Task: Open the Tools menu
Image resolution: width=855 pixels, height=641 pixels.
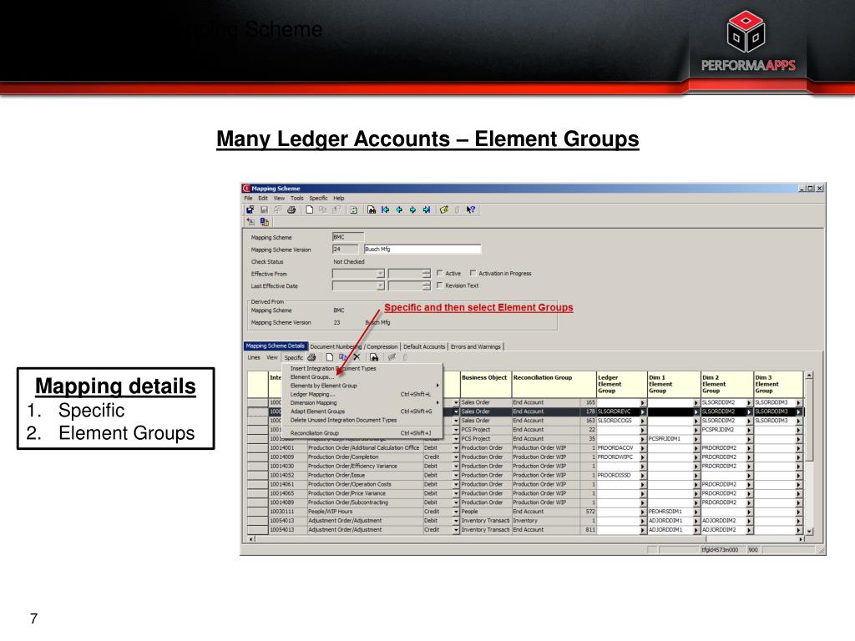Action: pyautogui.click(x=296, y=199)
